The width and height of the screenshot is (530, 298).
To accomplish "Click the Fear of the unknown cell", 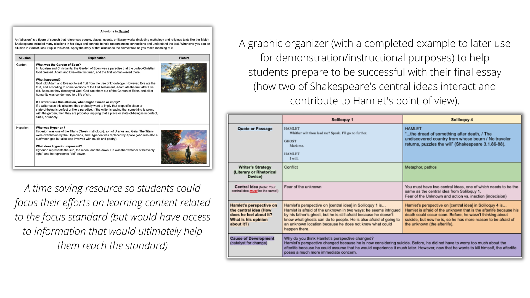I will pyautogui.click(x=303, y=187).
